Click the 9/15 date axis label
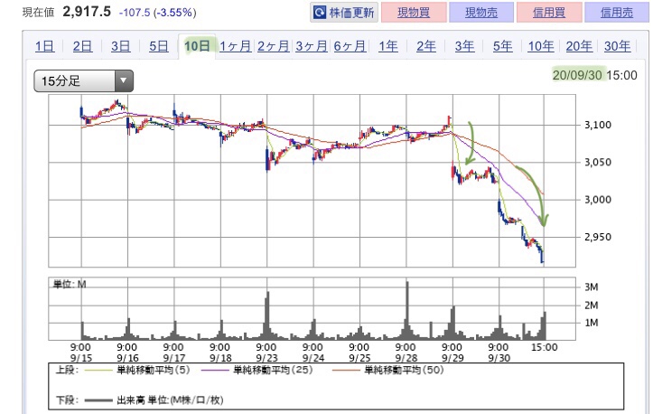Viewport: 653px width, 414px height. (81, 358)
